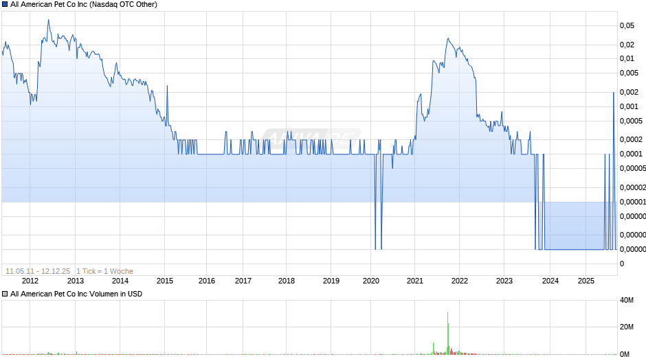This screenshot has height=361, width=646.
Task: Click the '1 Tick = 1 Woche' label
Action: [x=104, y=271]
